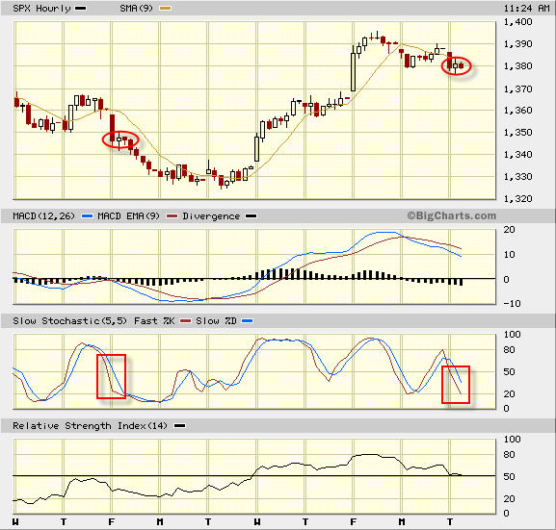
Task: Click the "Slow %D" label
Action: [216, 320]
